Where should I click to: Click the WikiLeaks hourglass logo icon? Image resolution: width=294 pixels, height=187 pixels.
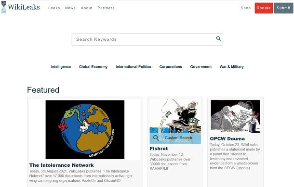click(x=4, y=7)
